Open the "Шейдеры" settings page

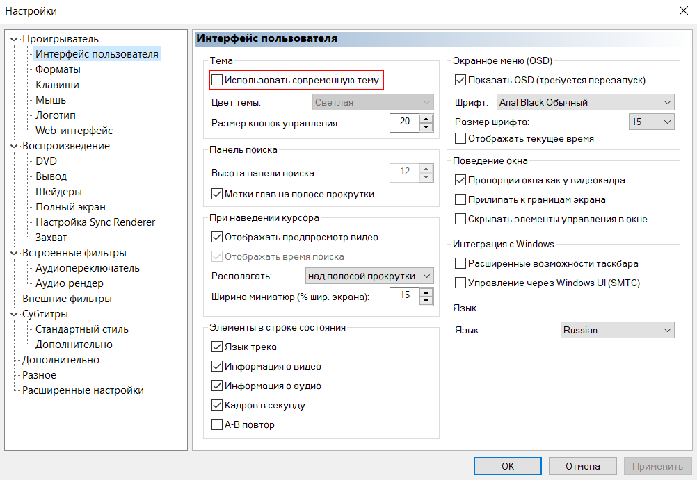coord(58,192)
